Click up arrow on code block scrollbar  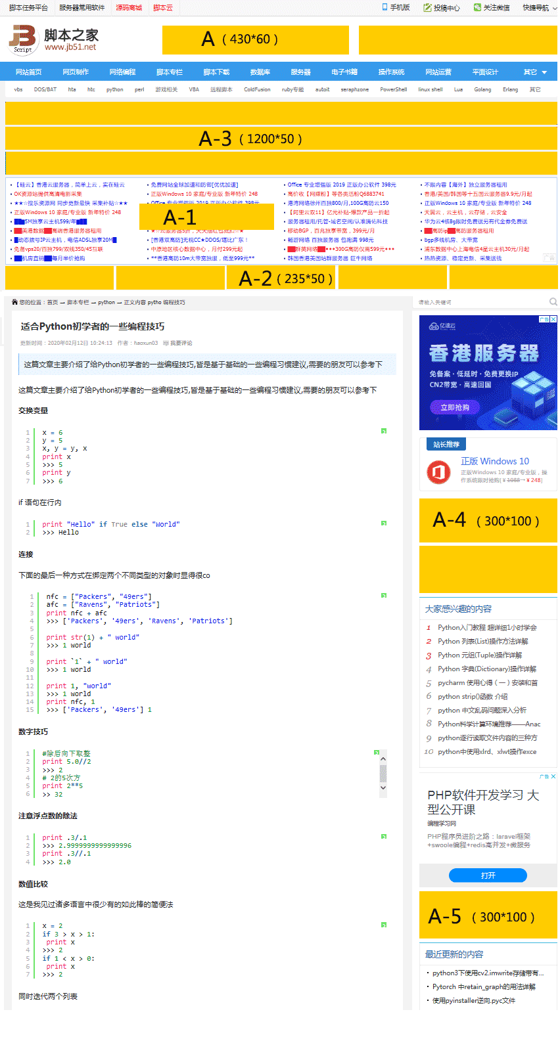click(x=383, y=759)
